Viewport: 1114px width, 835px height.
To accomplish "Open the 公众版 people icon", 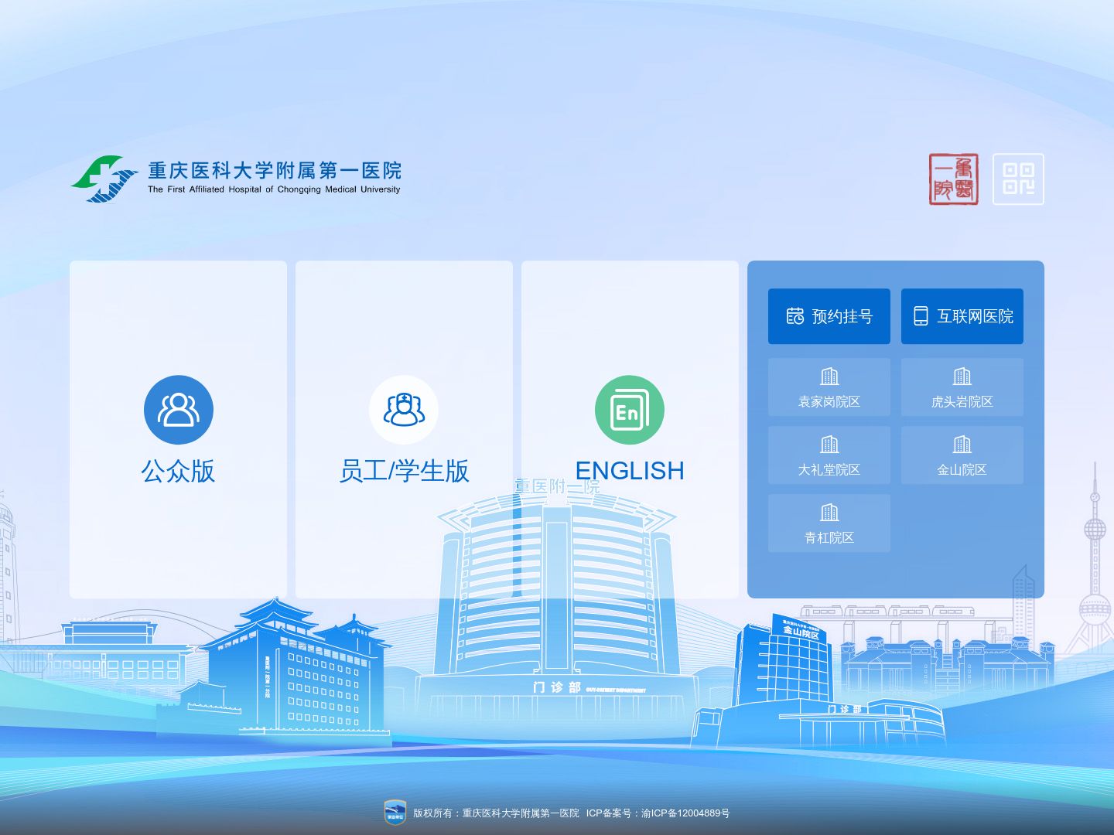I will tap(179, 410).
